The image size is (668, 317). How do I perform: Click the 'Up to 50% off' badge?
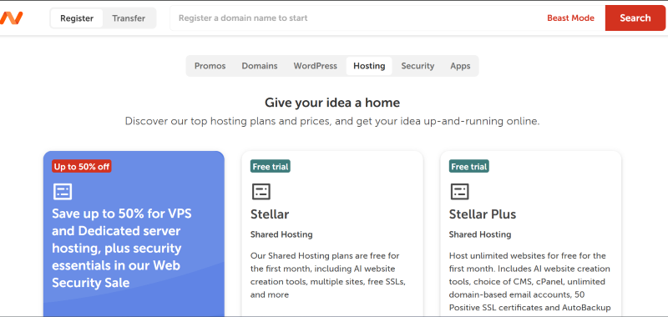click(x=81, y=166)
